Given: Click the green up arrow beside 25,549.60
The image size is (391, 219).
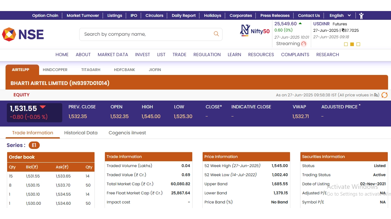Looking at the screenshot, I should pyautogui.click(x=300, y=23).
